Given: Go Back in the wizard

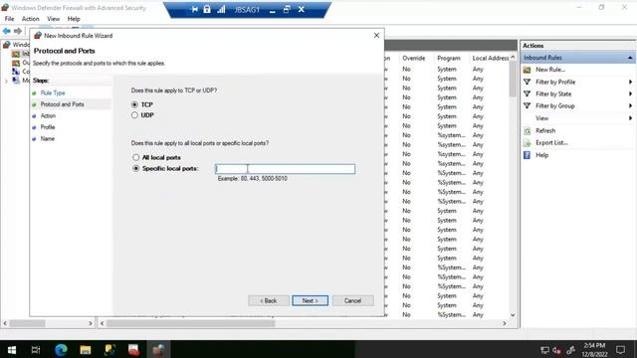Looking at the screenshot, I should [269, 300].
